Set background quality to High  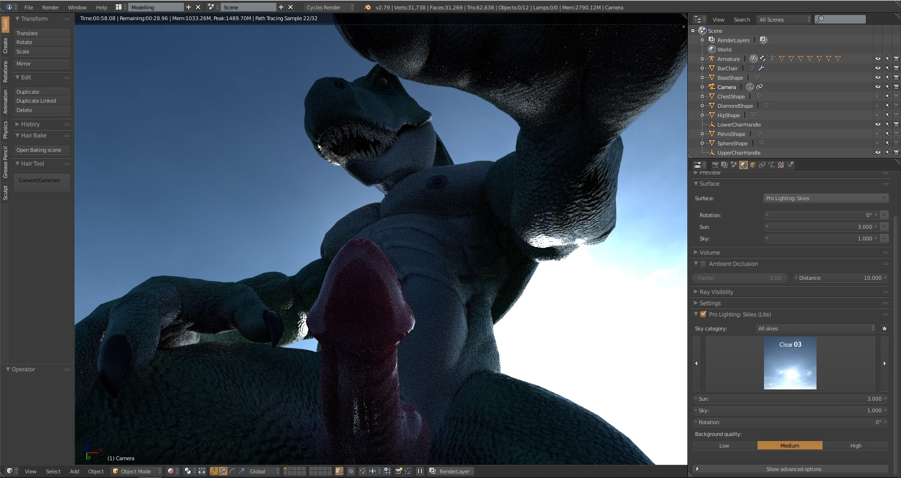click(855, 446)
